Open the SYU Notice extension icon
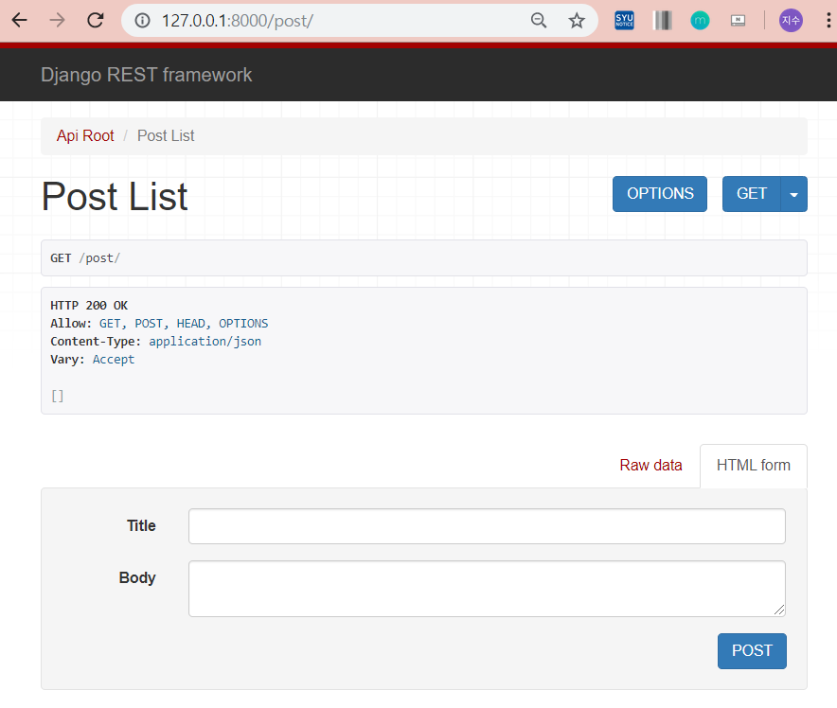This screenshot has height=708, width=837. 624,21
